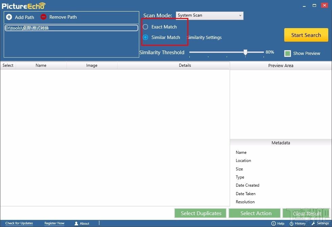Click the Add Path plus icon
Screen dimensions: 332x227
9,17
